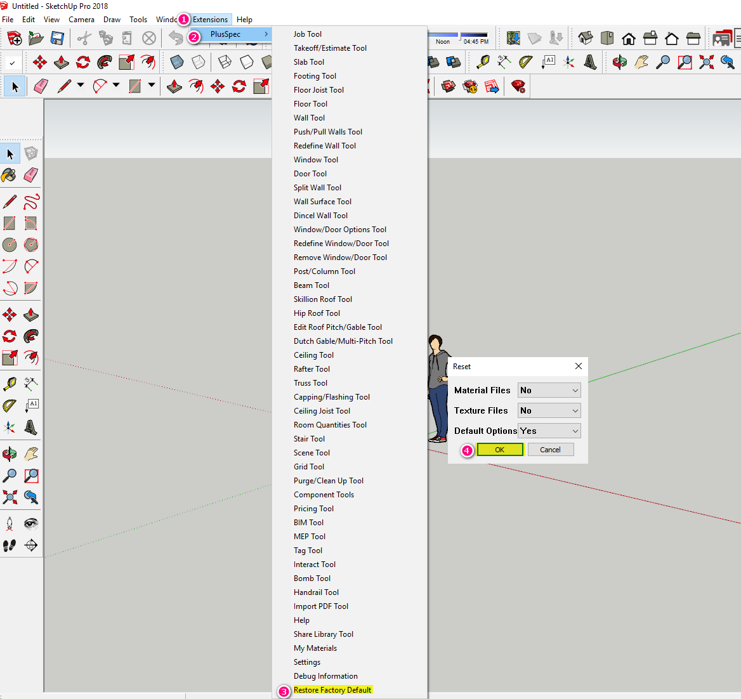Pick the Freehand drawing tool
741x699 pixels.
31,202
